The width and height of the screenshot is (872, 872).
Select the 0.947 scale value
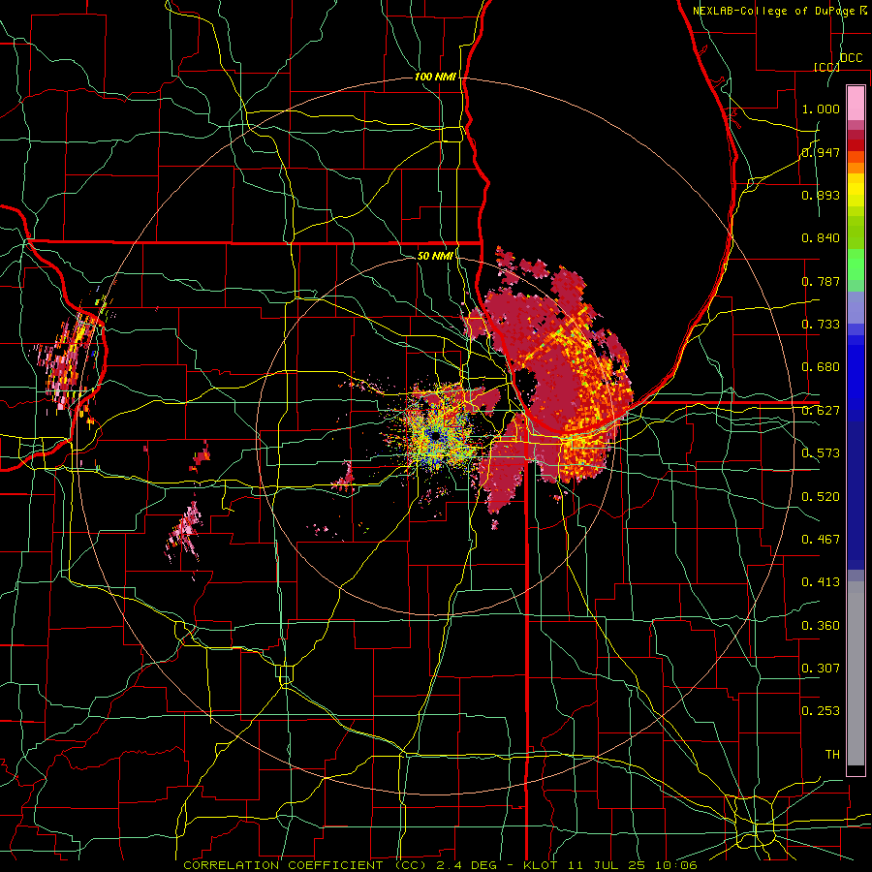pos(821,152)
